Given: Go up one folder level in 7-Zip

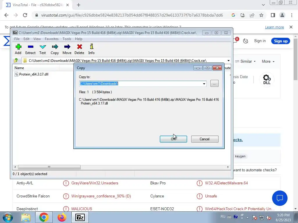Looking at the screenshot, I should (16, 60).
